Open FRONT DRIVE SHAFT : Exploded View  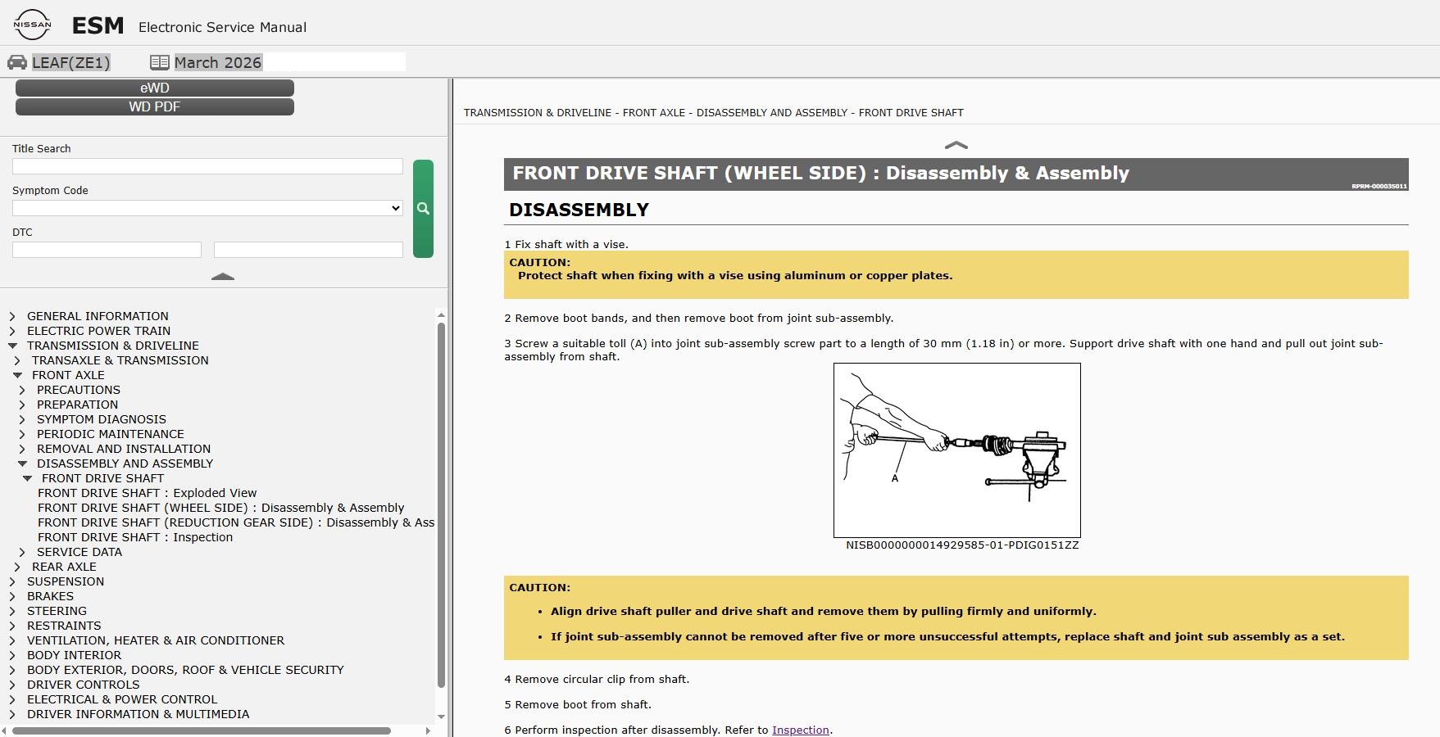pyautogui.click(x=148, y=493)
